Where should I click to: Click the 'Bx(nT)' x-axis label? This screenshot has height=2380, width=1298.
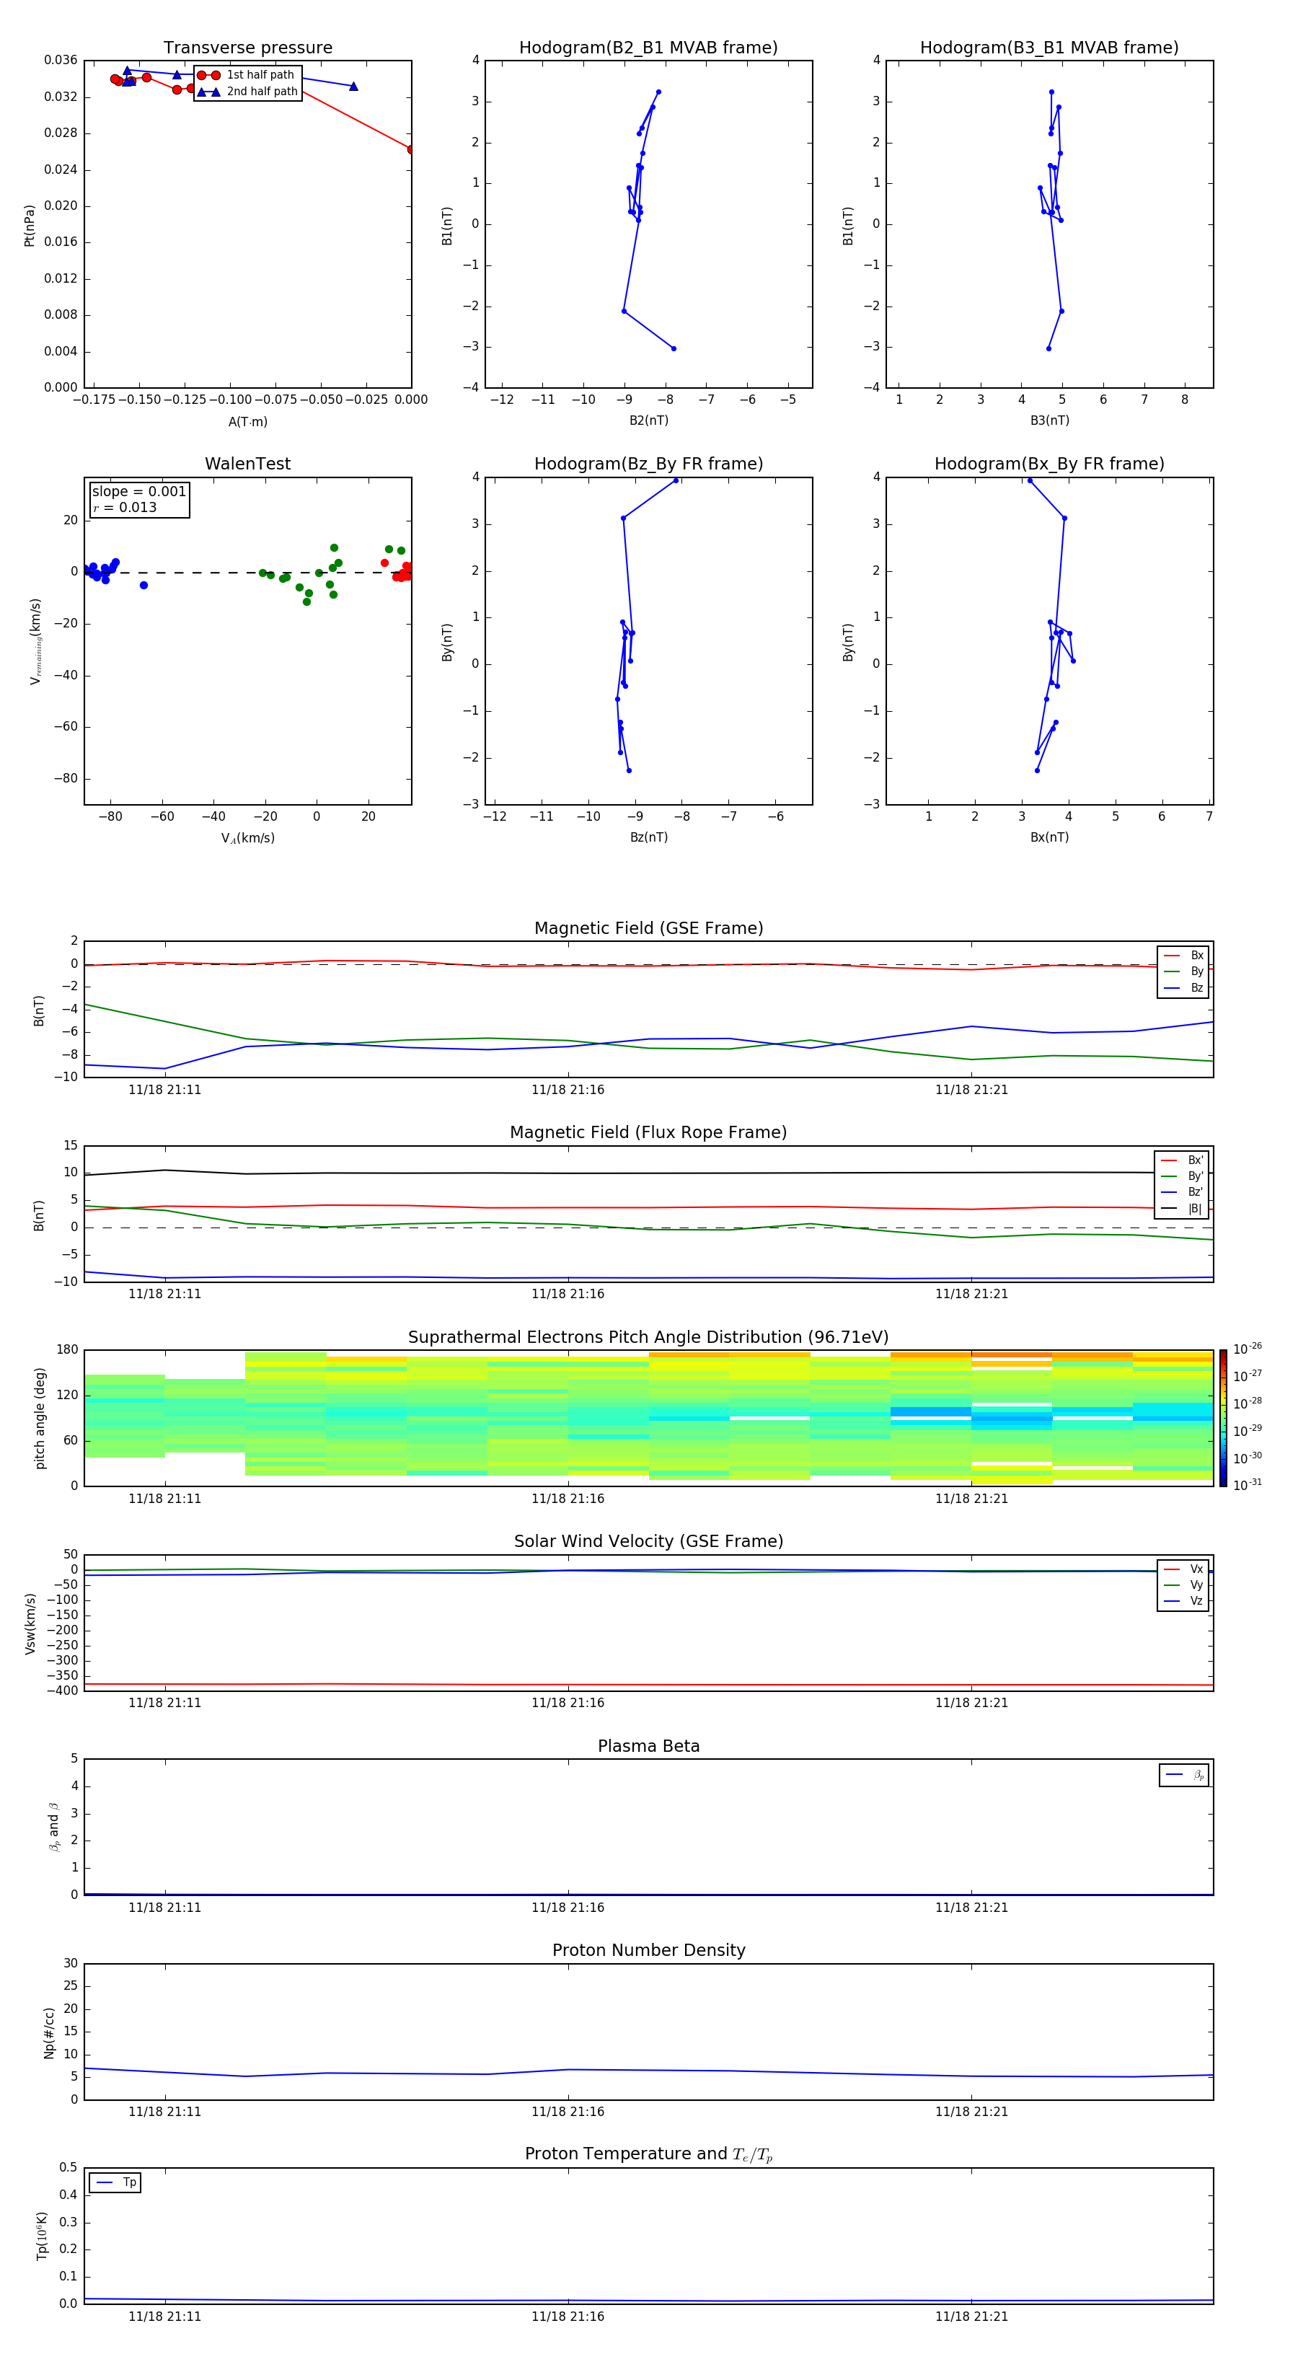(x=1049, y=837)
